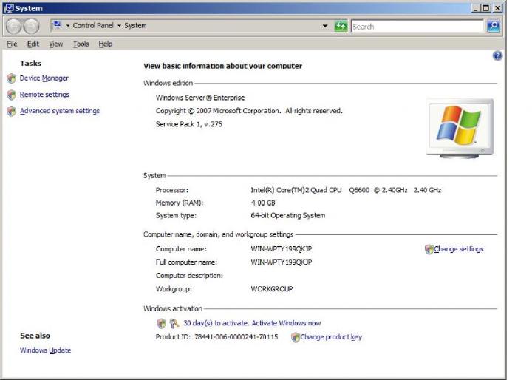
Task: Click Change product key link
Action: 331,337
